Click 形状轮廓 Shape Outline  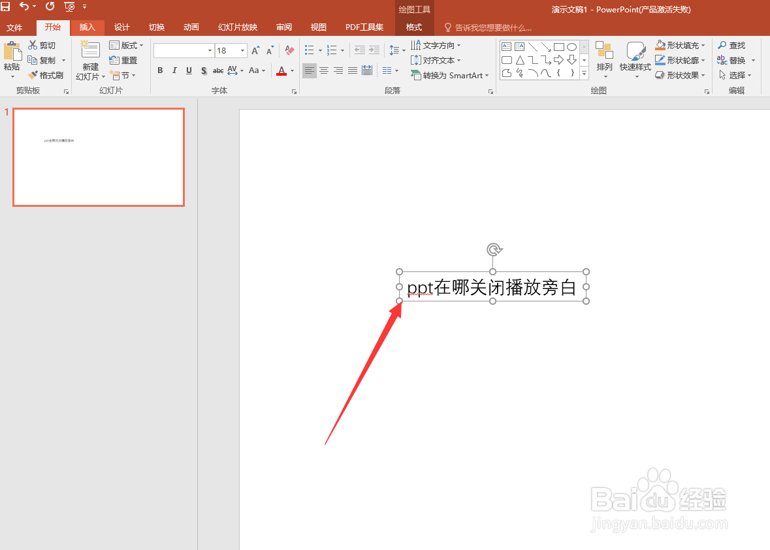pos(680,60)
